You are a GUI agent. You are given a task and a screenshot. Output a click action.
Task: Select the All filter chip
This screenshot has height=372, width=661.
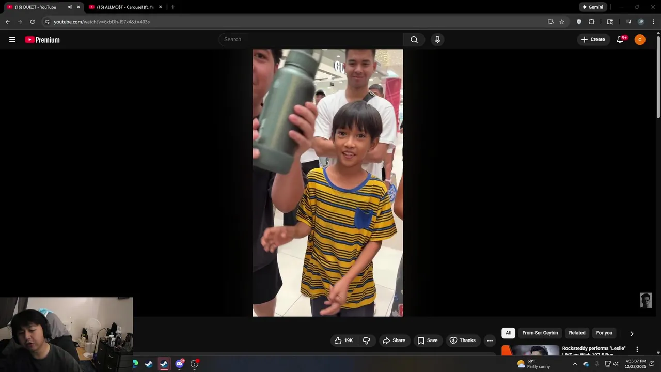click(508, 333)
